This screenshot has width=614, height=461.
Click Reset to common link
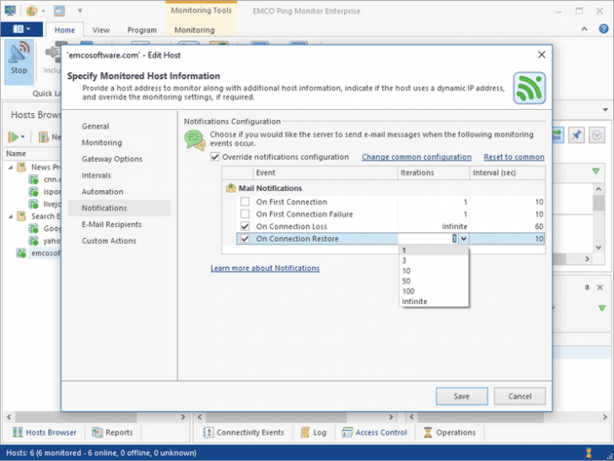coord(514,157)
